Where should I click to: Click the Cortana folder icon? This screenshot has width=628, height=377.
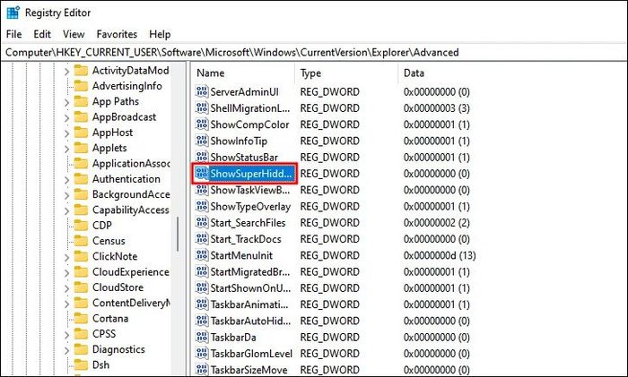[x=81, y=319]
